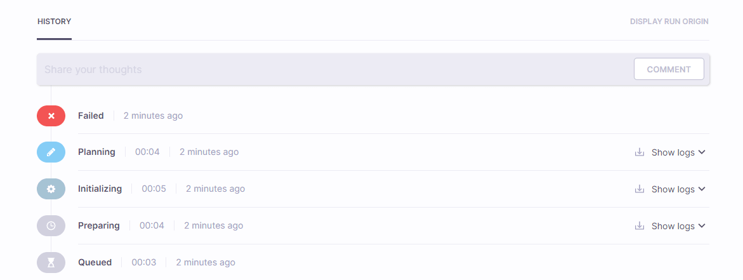This screenshot has width=743, height=280.
Task: Download the Initializing logs
Action: pos(639,189)
